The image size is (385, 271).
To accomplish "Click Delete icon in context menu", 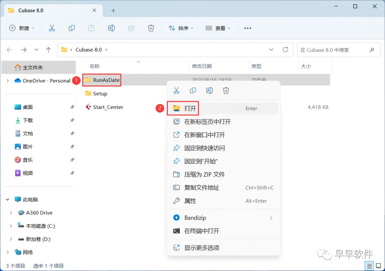I will click(226, 90).
